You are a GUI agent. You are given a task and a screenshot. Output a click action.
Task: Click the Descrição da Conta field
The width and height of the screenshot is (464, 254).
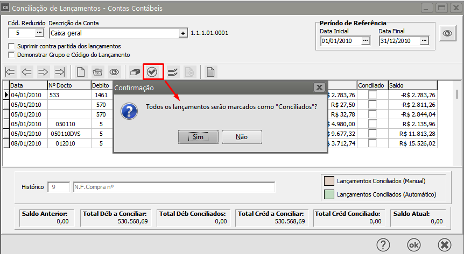(x=114, y=33)
